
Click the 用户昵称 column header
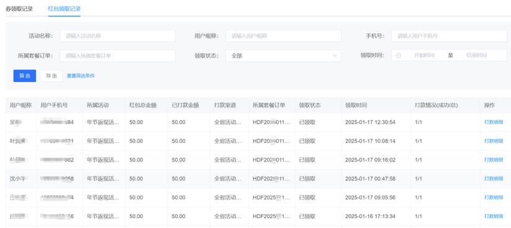[20, 106]
